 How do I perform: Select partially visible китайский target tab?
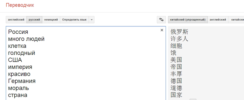(236, 20)
